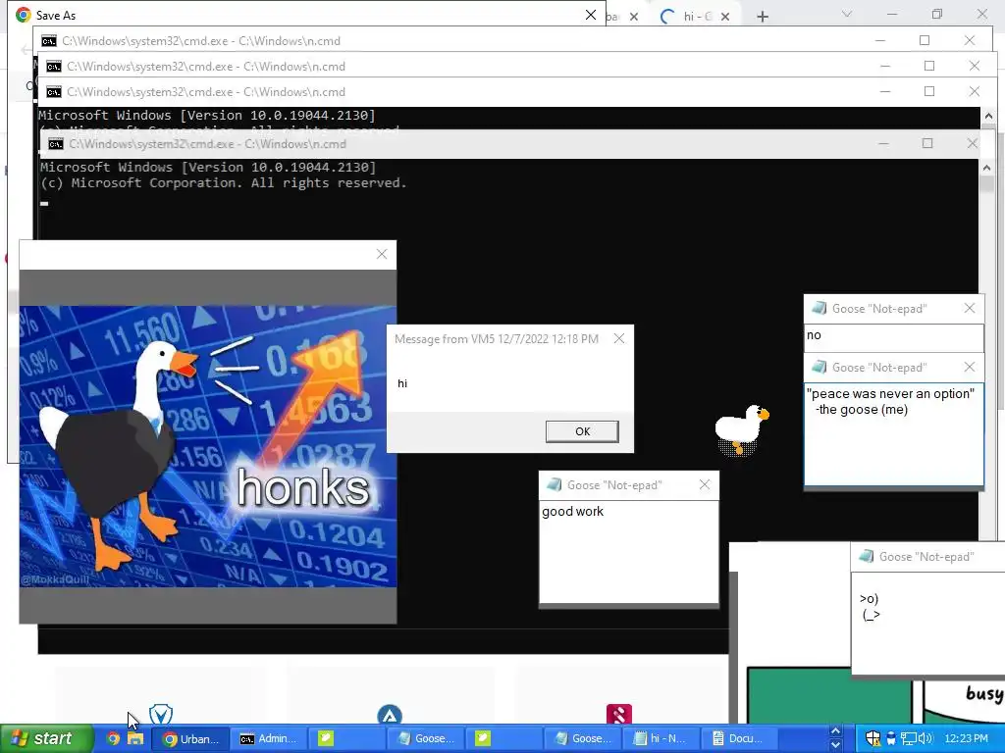Open Windows Security shield tray icon

tap(873, 738)
